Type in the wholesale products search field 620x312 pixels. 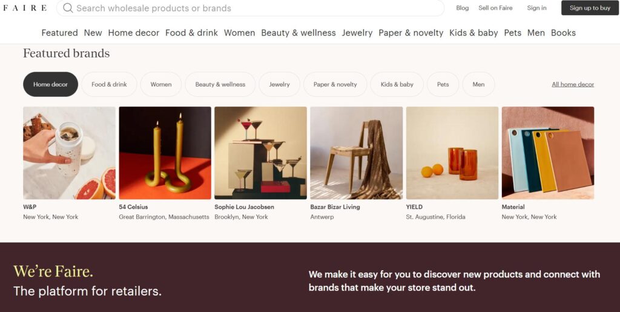click(x=254, y=8)
